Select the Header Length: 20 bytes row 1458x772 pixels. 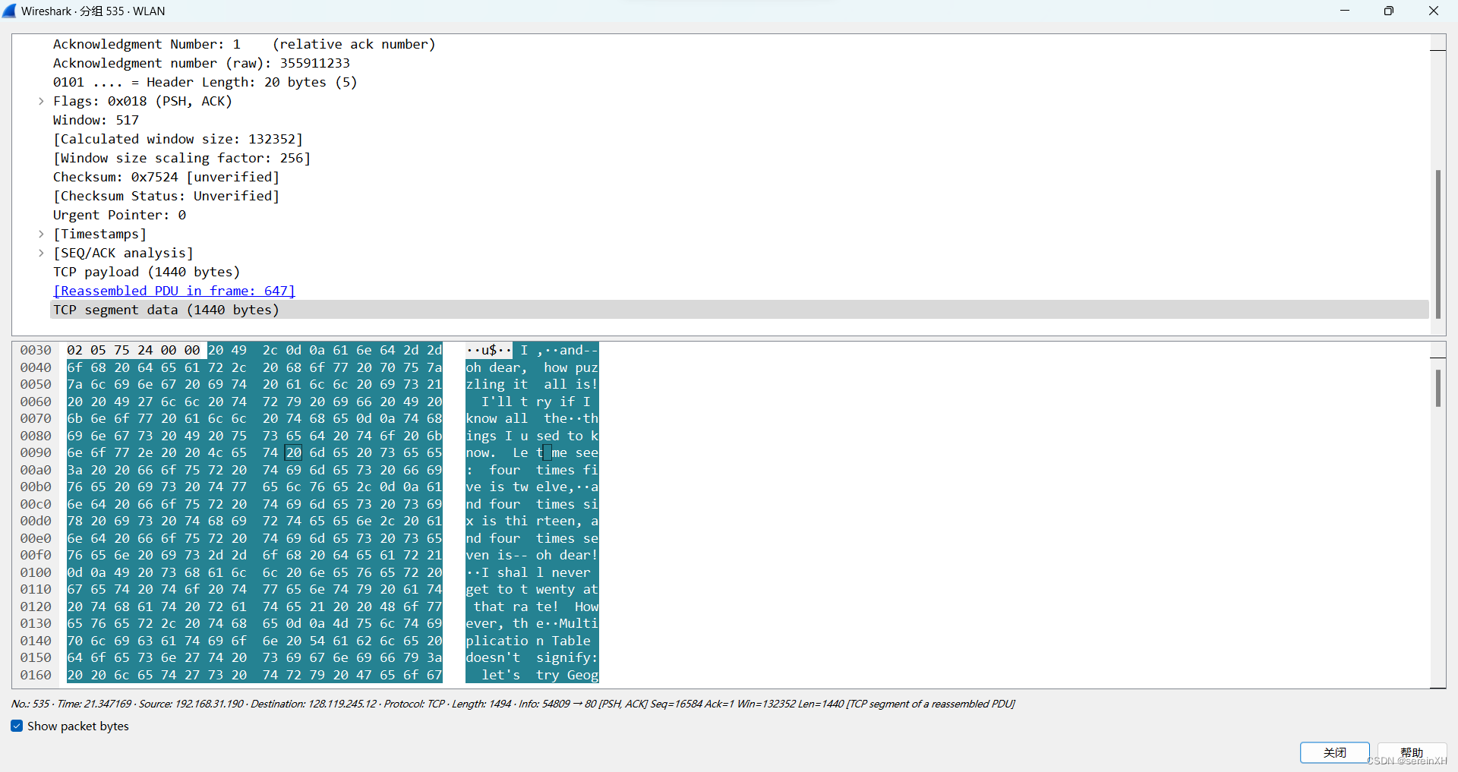click(x=739, y=82)
